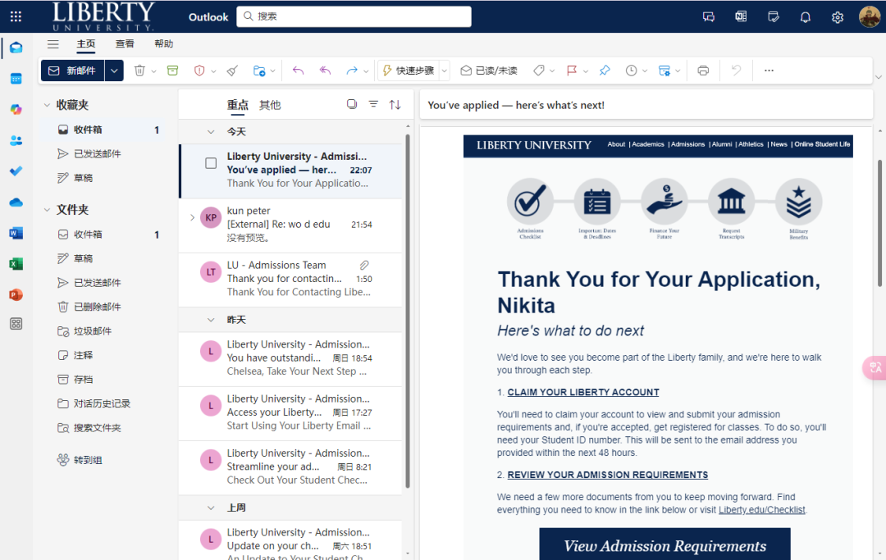
Task: Click the tag categorize icon
Action: (x=538, y=71)
